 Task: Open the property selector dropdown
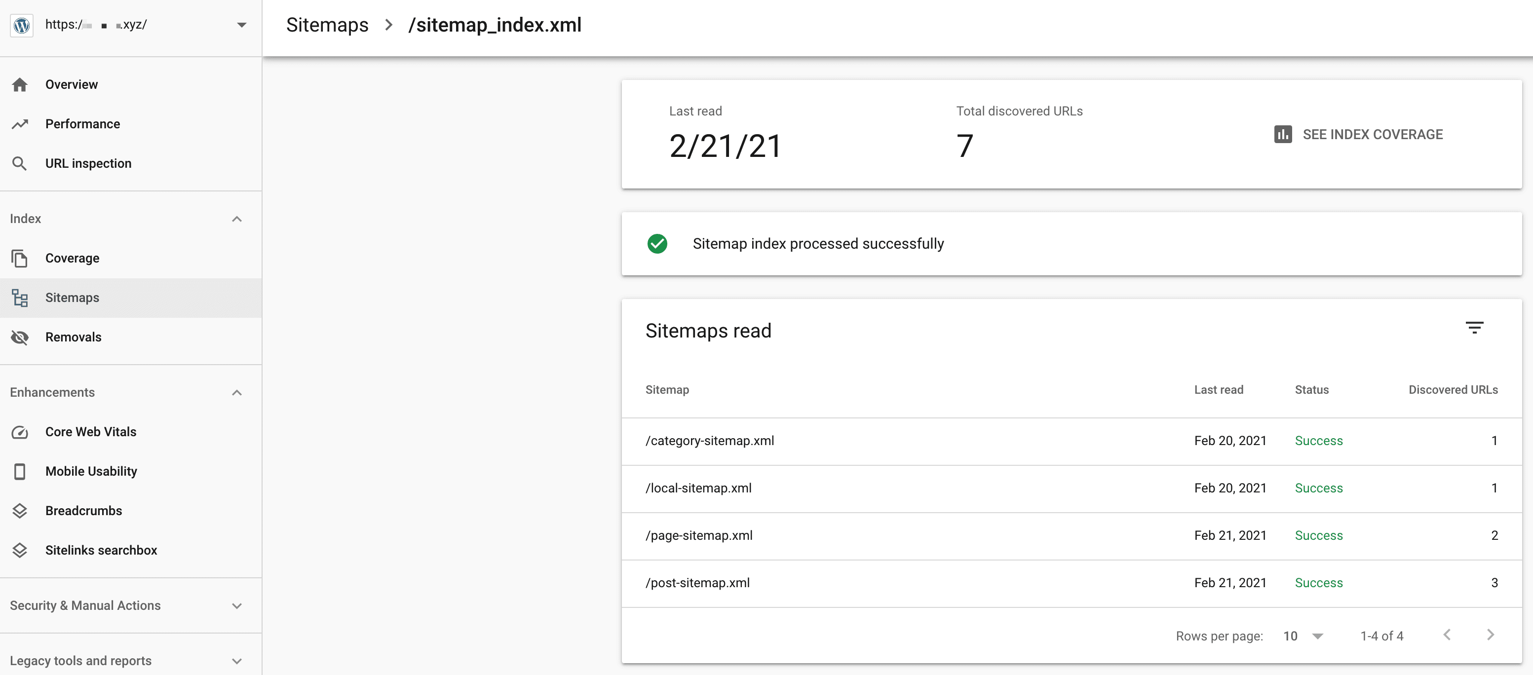click(x=241, y=25)
